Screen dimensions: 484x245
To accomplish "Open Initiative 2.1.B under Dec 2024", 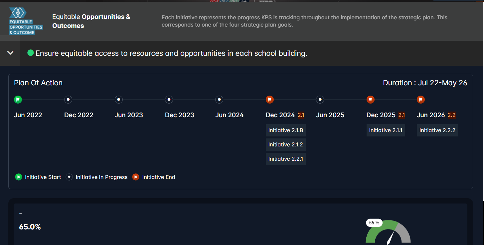I will pyautogui.click(x=285, y=130).
